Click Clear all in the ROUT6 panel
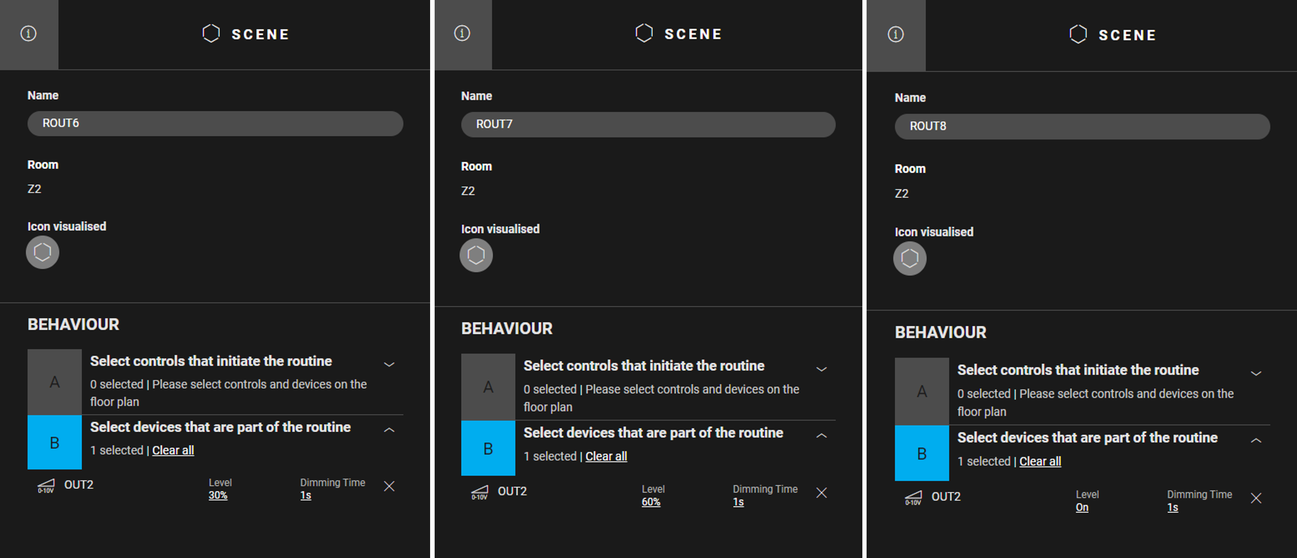 173,450
